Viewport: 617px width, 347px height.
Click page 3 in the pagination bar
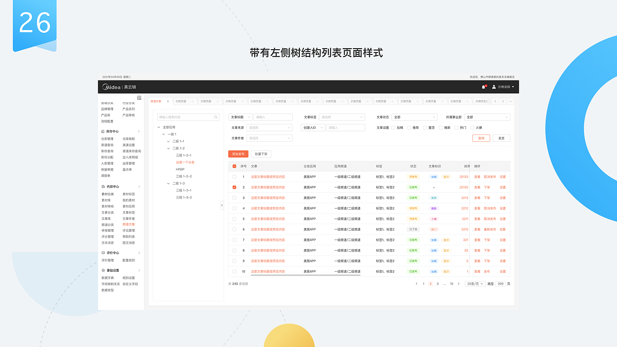click(438, 284)
